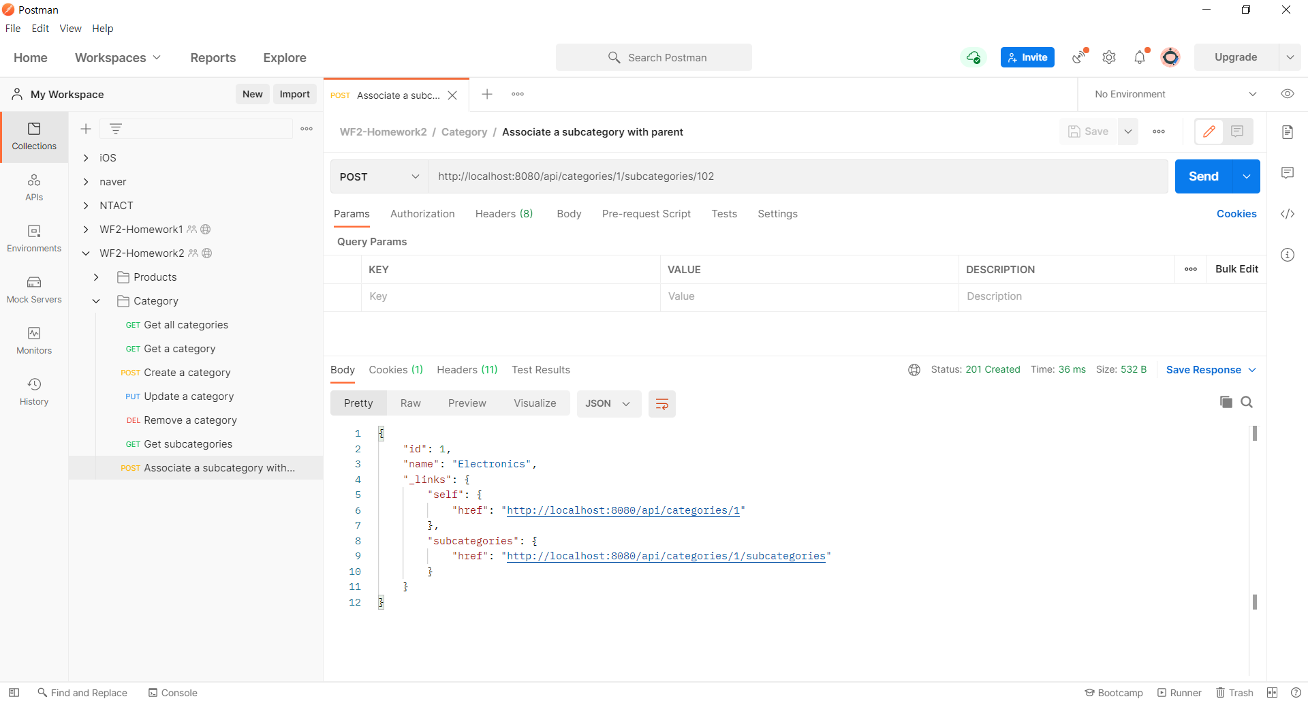Open the Mock Servers sidebar panel
1308x701 pixels.
click(x=34, y=290)
